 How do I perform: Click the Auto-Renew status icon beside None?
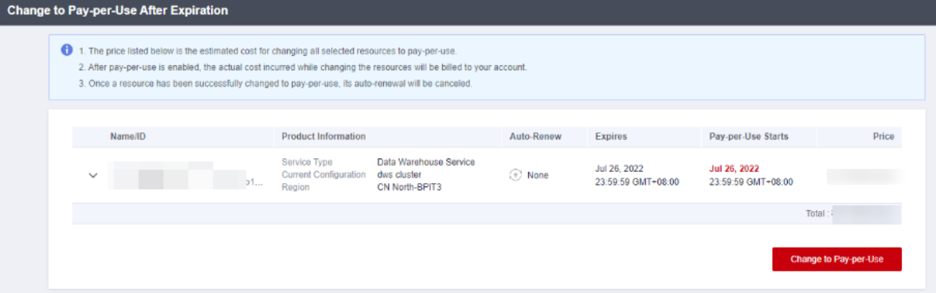515,175
